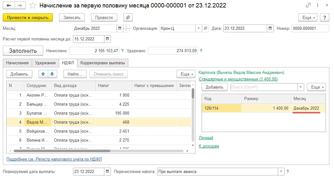Viewport: 334px width, 177px height.
Task: Go forward with the right arrow button
Action: (20, 5)
